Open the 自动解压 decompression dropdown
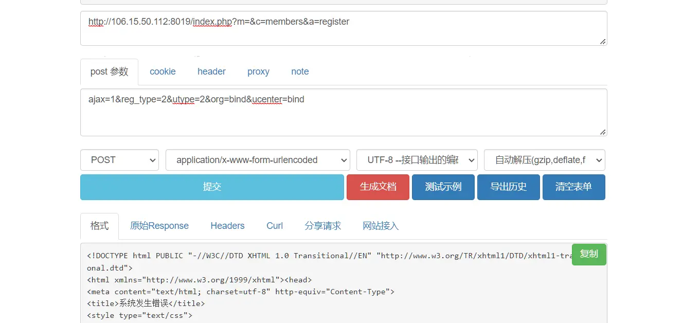683x323 pixels. point(544,160)
